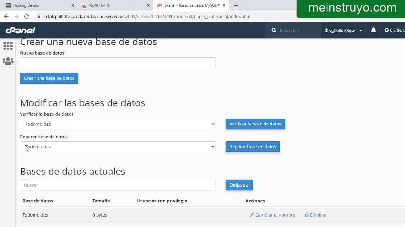
Task: Click Bases de datos actuales heading
Action: coord(73,171)
